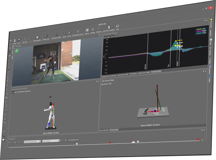Open Notes tab in right sidebar

coord(211,42)
